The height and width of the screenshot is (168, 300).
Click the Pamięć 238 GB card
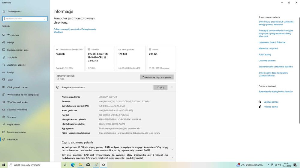pos(161,58)
